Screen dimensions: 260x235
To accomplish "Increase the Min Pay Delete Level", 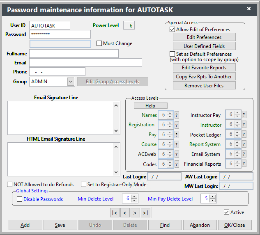I will coord(212,197).
